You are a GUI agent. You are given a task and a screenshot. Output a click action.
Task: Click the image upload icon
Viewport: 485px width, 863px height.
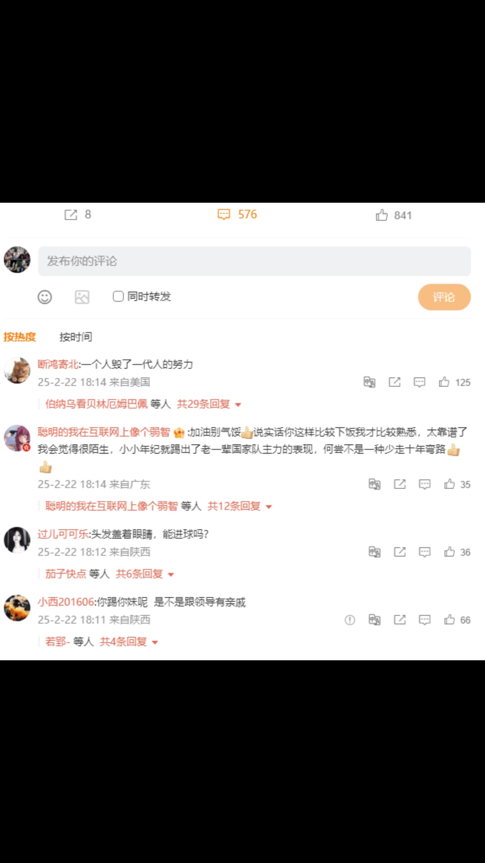[82, 297]
